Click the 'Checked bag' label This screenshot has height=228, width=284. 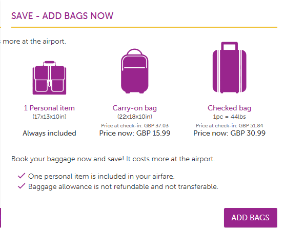[229, 108]
